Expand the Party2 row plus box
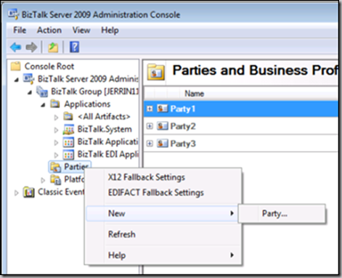Viewport: 342px width, 278px height. click(150, 126)
